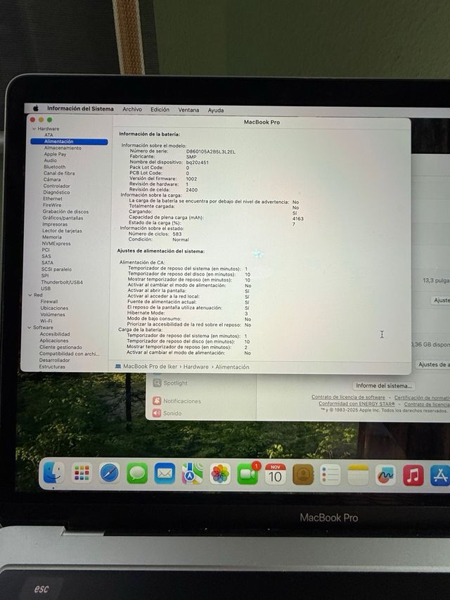Collapse the Red section
This screenshot has width=450, height=600.
tap(30, 295)
